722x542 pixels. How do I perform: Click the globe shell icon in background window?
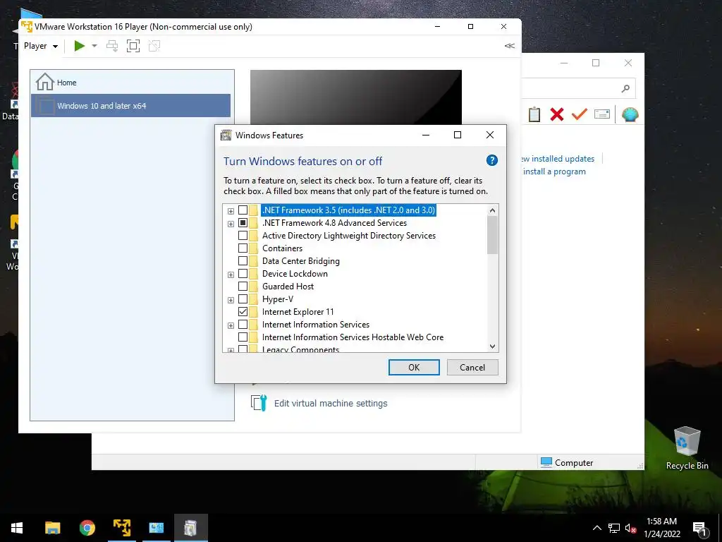click(x=630, y=114)
